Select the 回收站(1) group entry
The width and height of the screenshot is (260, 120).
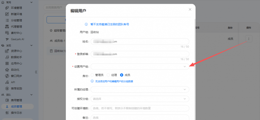click(x=58, y=51)
